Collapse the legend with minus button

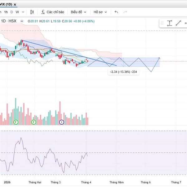[22, 21]
